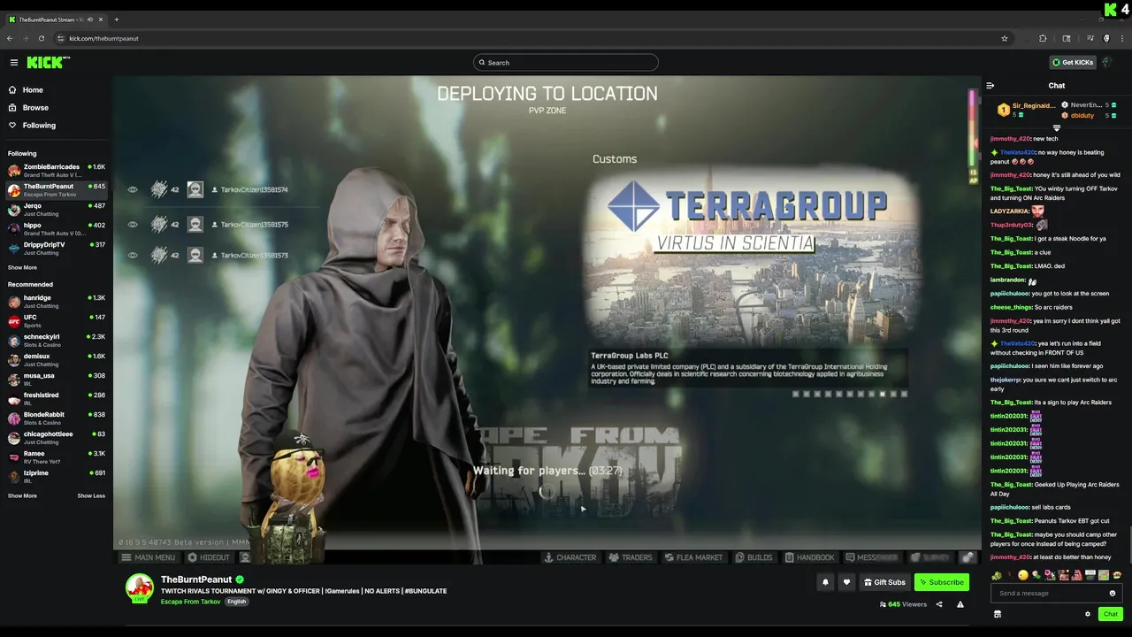1132x637 pixels.
Task: Reload the browser page
Action: [x=41, y=38]
